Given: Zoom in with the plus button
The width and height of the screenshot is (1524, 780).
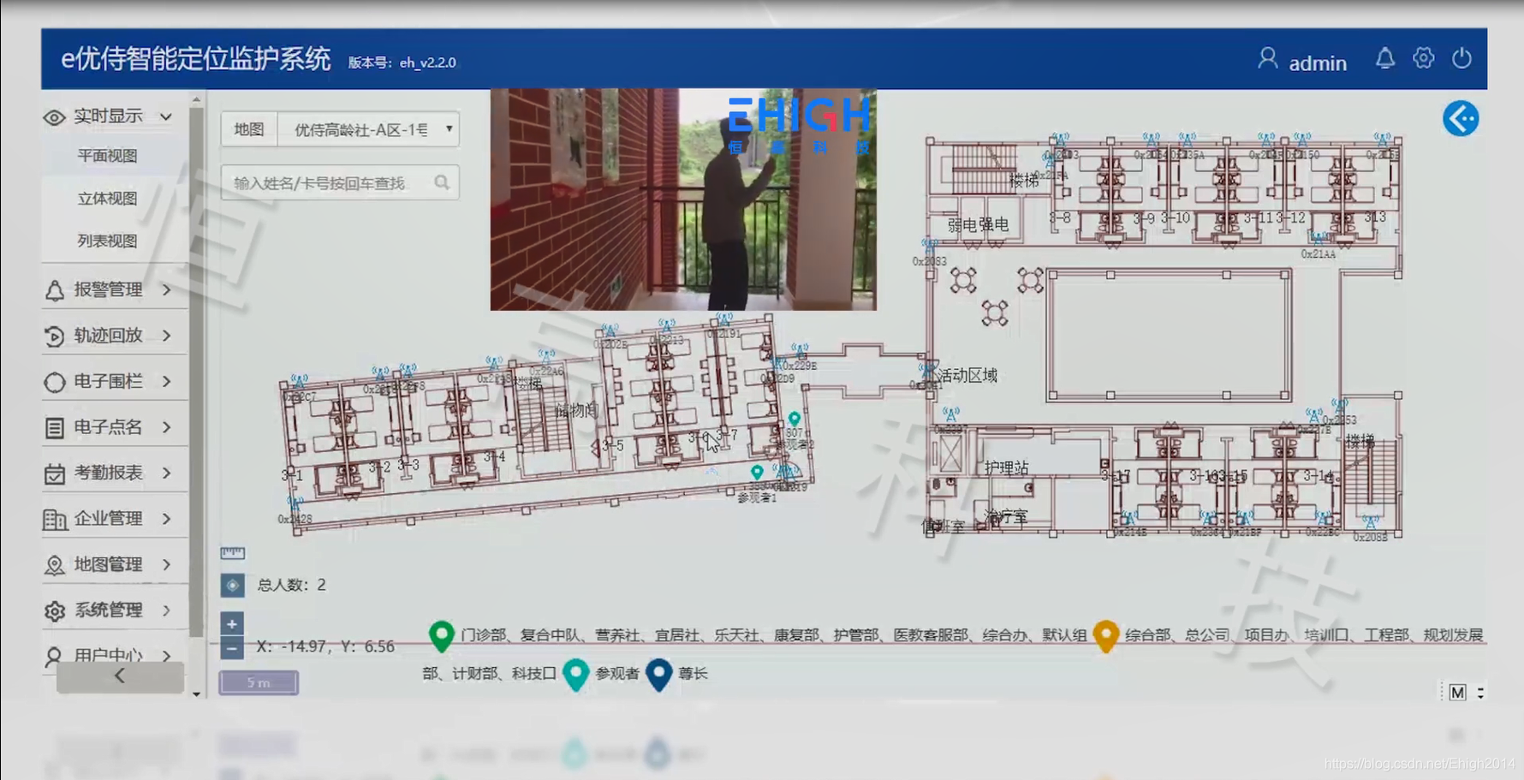Looking at the screenshot, I should click(x=232, y=623).
